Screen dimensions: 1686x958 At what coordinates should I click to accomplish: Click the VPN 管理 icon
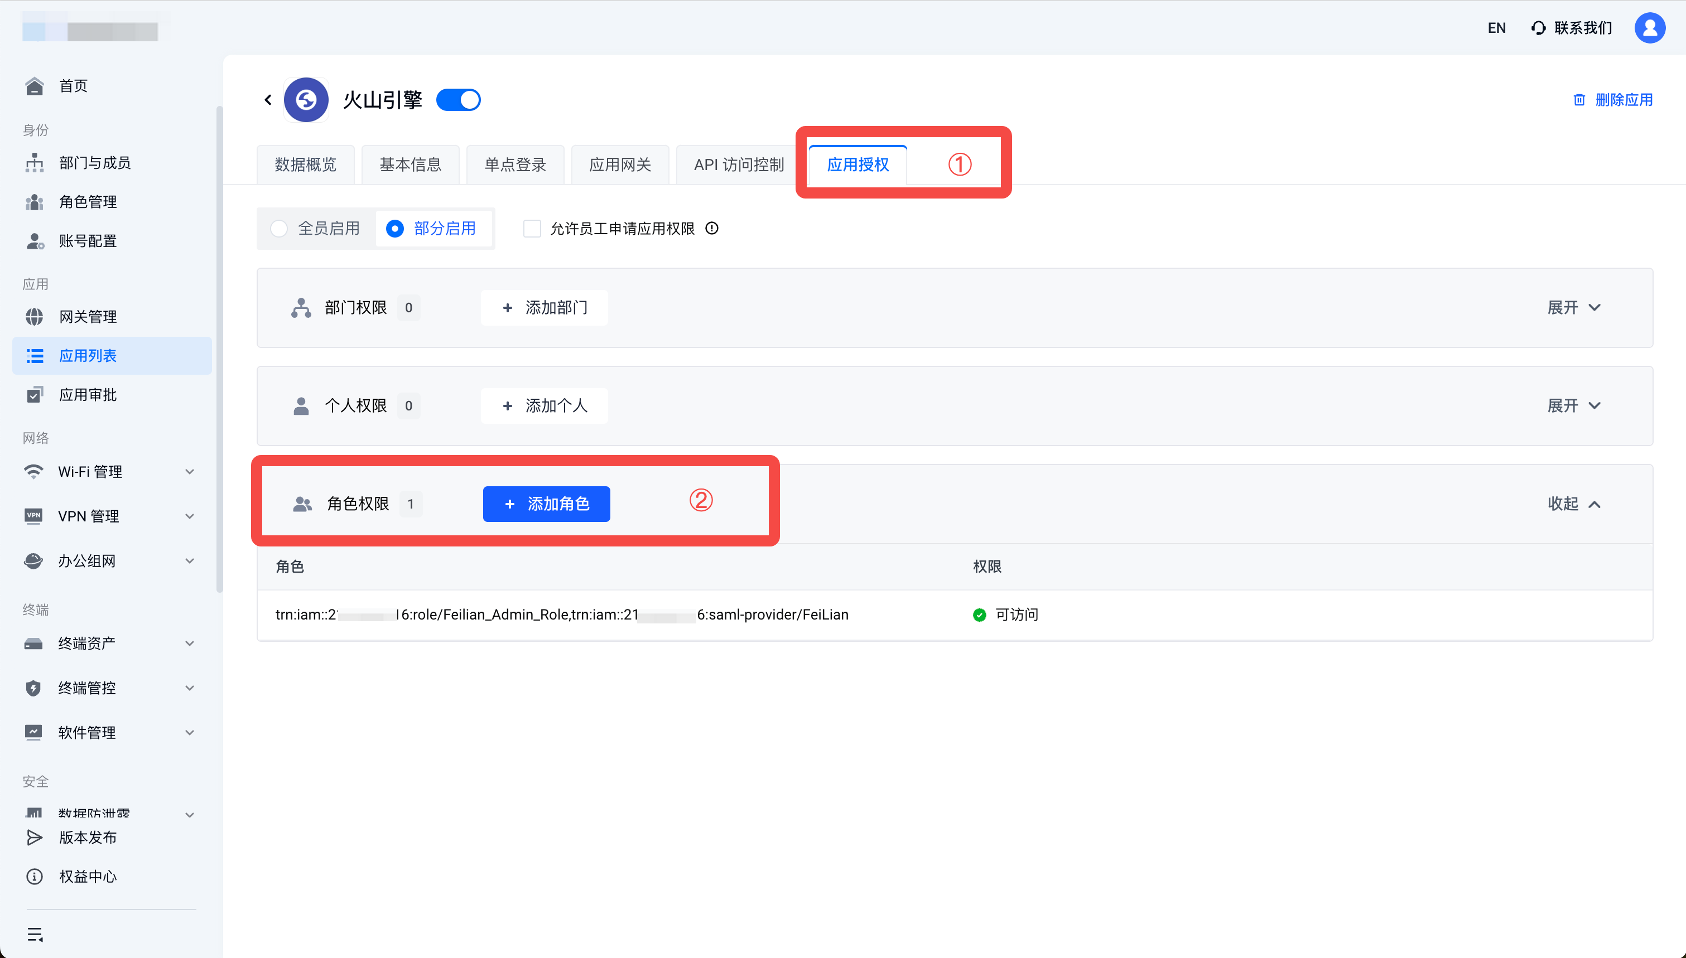tap(33, 515)
